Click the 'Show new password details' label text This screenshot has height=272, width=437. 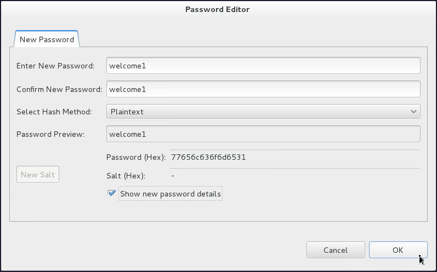click(x=171, y=194)
